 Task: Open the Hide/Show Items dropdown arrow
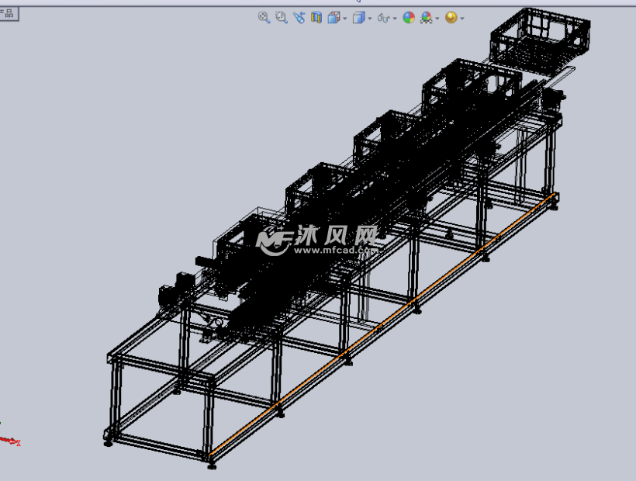[x=395, y=18]
